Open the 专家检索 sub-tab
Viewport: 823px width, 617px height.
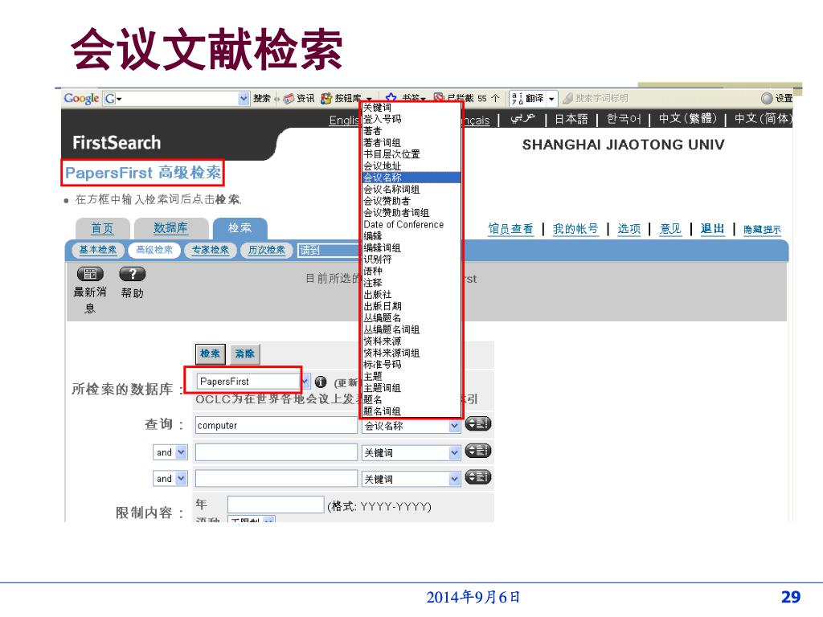pos(211,250)
